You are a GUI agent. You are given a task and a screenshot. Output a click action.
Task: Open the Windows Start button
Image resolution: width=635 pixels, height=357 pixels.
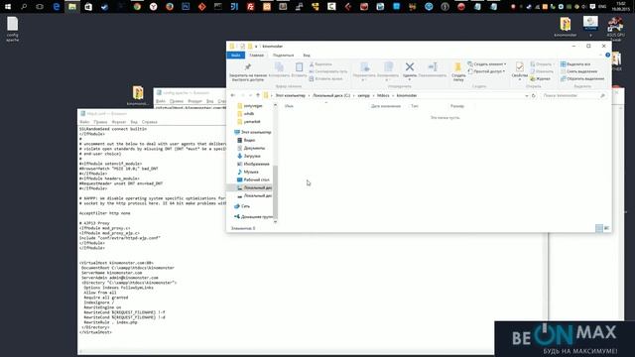[x=8, y=7]
